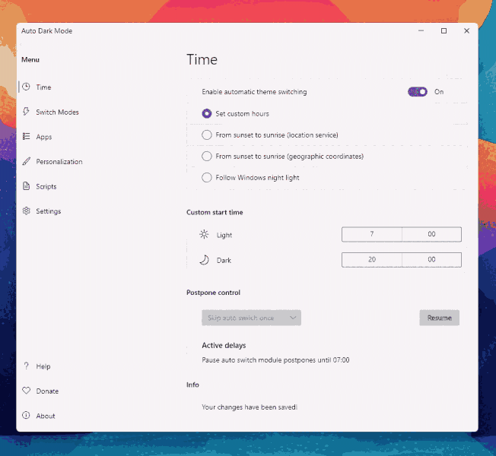Open the About entry in sidebar
This screenshot has width=496, height=456.
[x=46, y=416]
